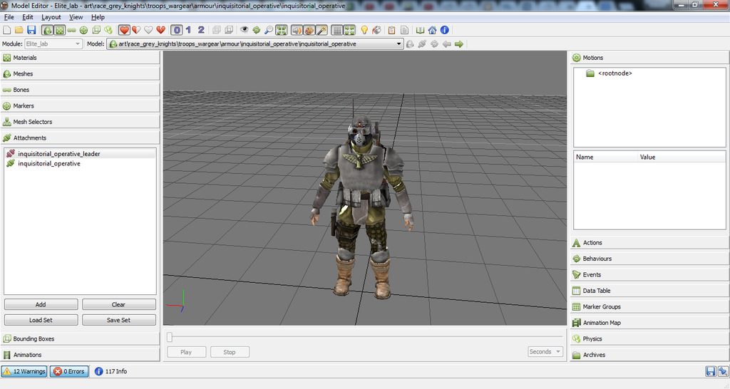Click the blue info icon in toolbar
Viewport: 730px width, 389px height.
(x=444, y=30)
